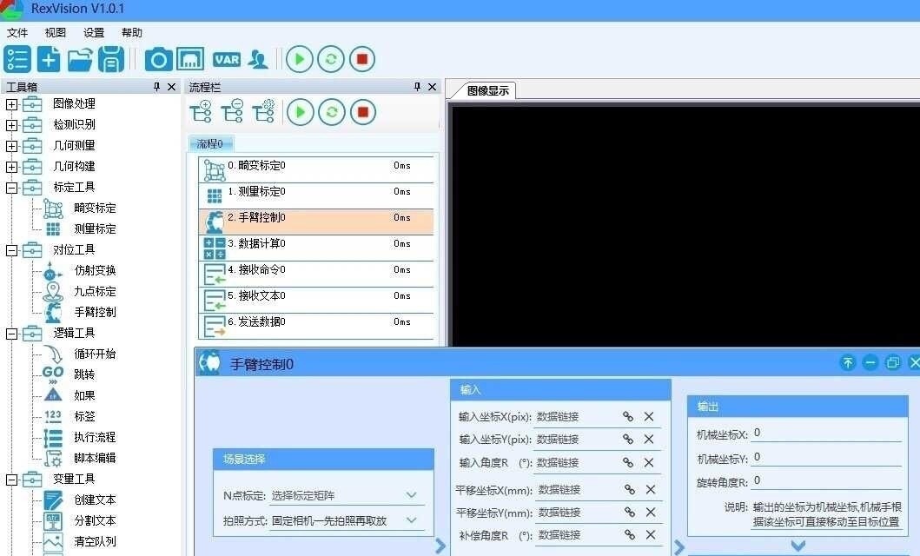Screen dimensions: 920x556
Task: Start continuous run in main toolbar
Action: [x=331, y=59]
